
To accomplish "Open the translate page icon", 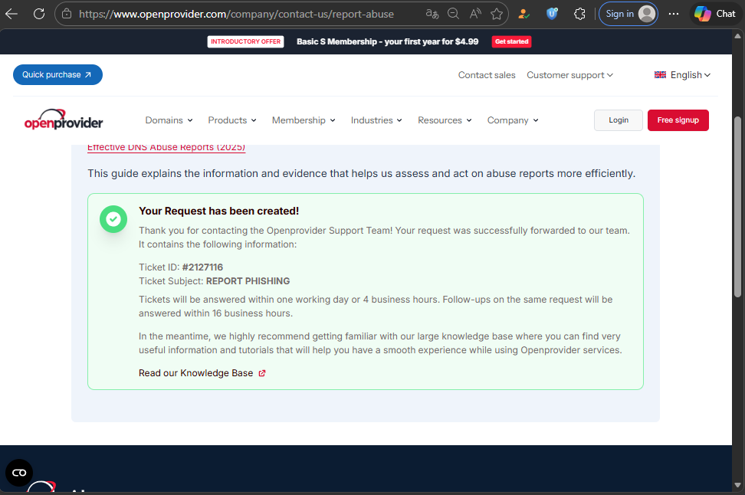I will coord(432,14).
